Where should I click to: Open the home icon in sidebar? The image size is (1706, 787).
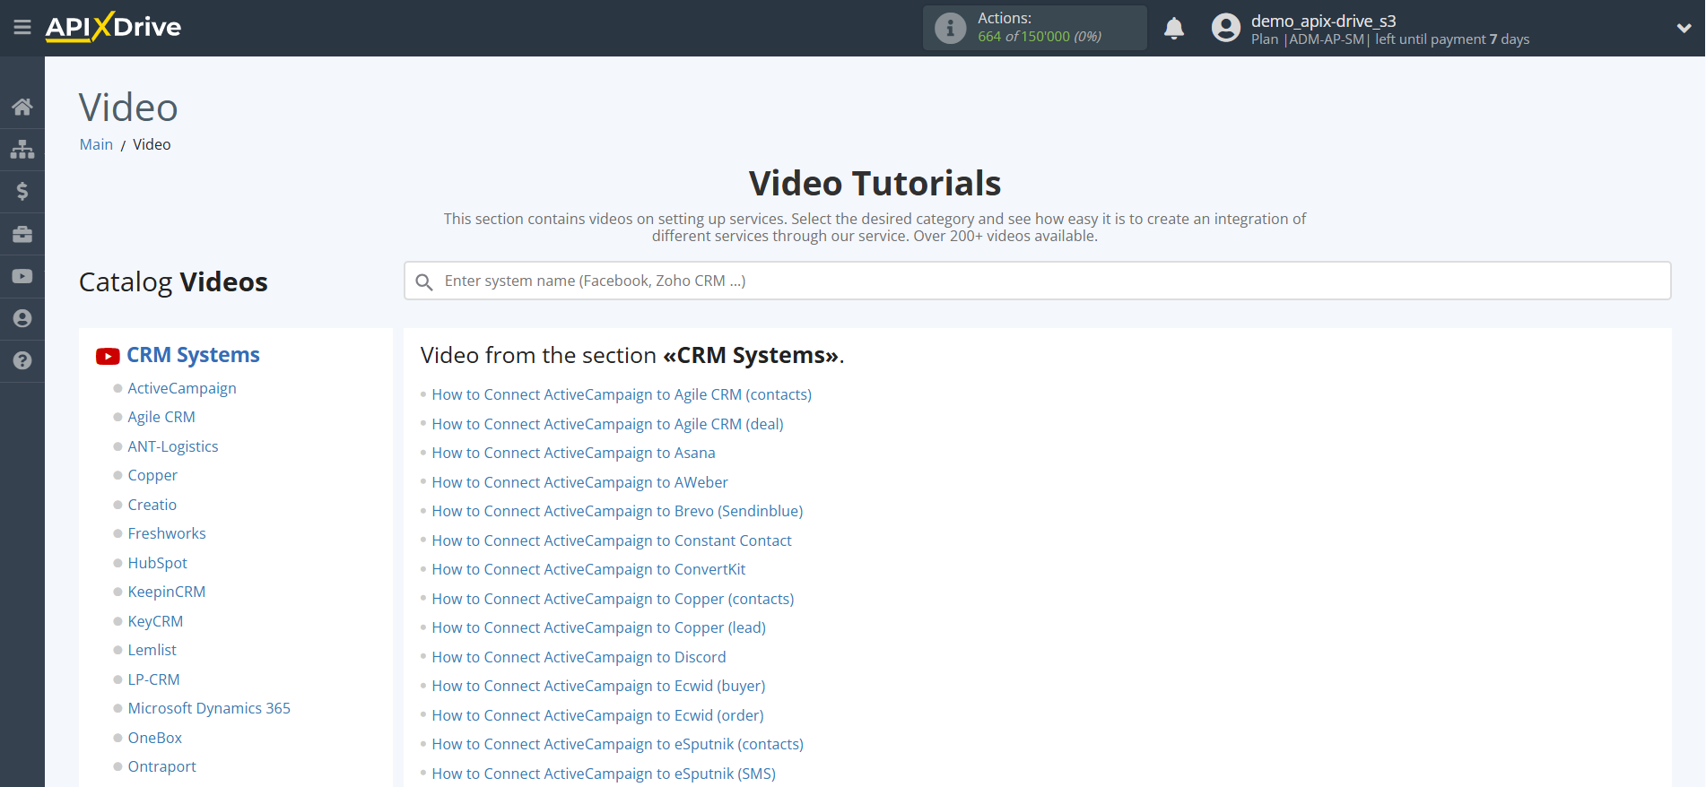(22, 107)
